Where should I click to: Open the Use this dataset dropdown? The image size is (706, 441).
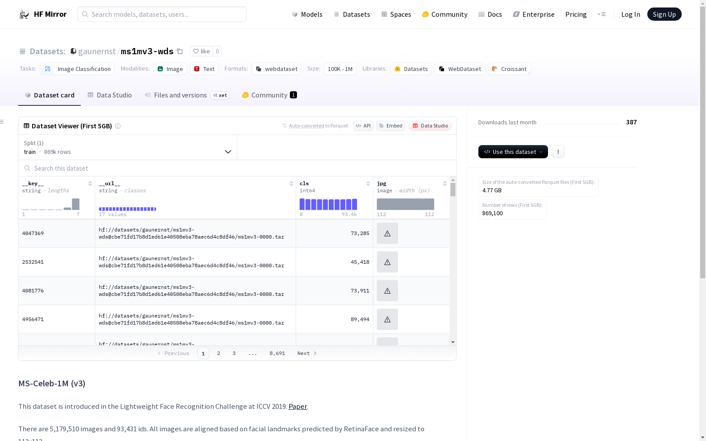pos(513,152)
